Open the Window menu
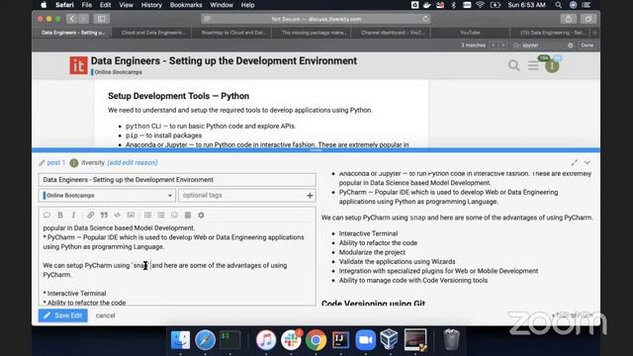This screenshot has height=356, width=633. 222,5
